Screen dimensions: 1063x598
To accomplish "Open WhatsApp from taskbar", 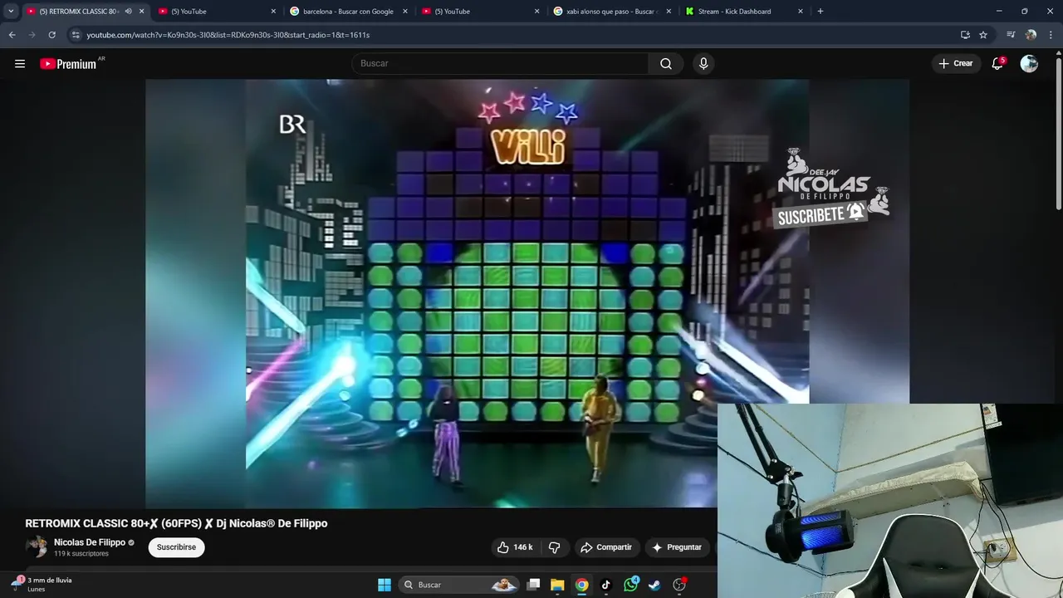I will (x=631, y=585).
